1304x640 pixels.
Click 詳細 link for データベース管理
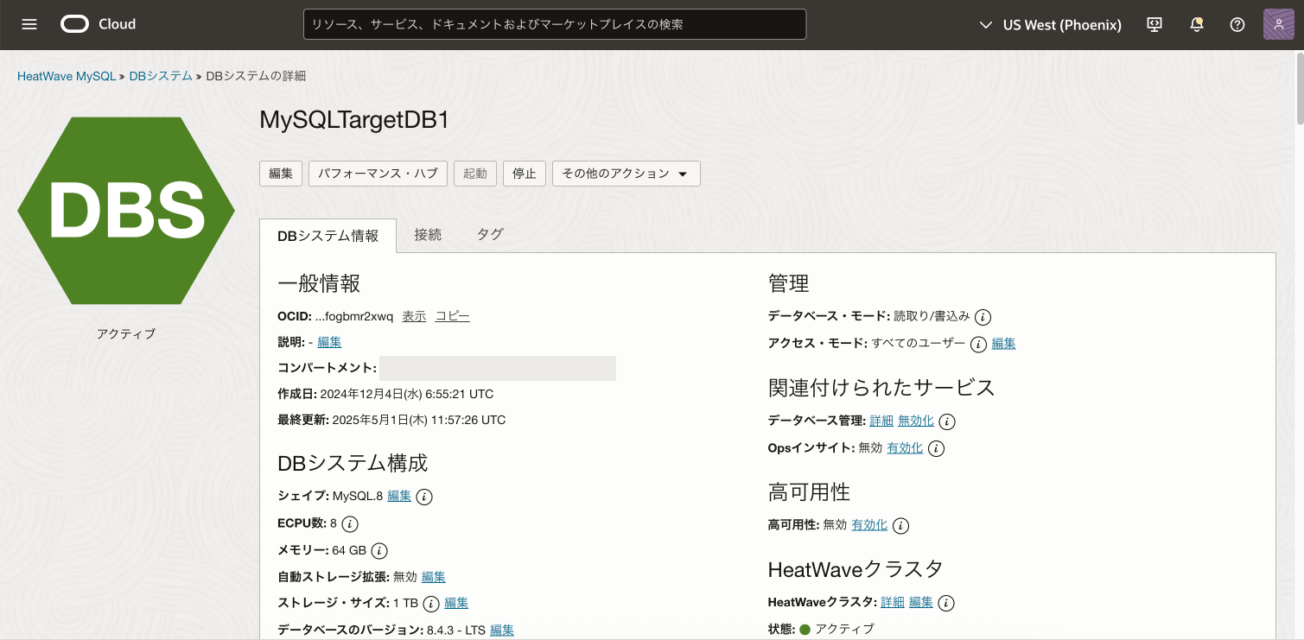(881, 421)
